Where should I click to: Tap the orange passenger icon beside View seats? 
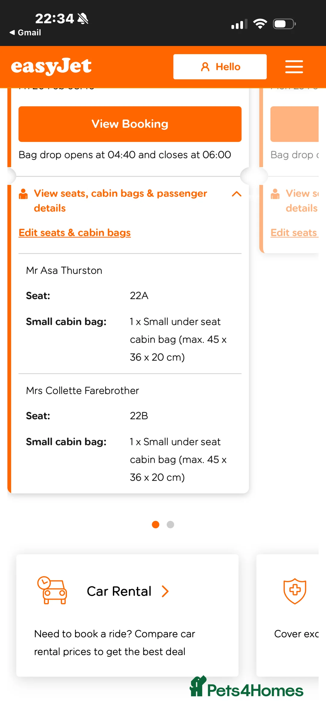[x=23, y=194]
